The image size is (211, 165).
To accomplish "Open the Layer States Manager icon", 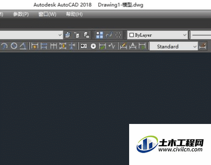I will click(87, 35).
